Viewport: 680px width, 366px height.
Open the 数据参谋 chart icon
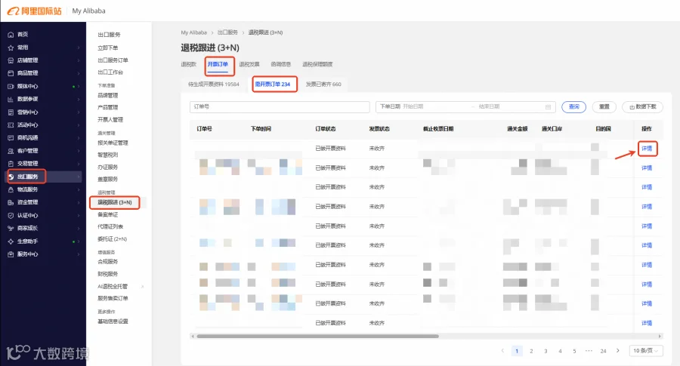point(11,99)
